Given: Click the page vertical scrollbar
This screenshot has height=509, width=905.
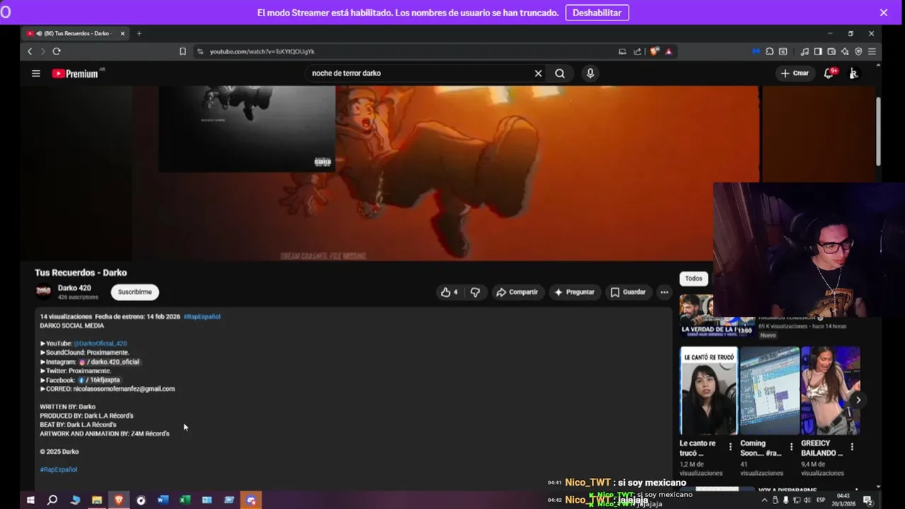Looking at the screenshot, I should point(878,131).
